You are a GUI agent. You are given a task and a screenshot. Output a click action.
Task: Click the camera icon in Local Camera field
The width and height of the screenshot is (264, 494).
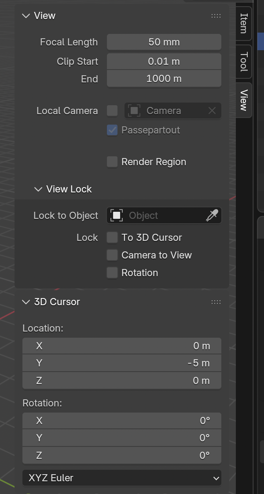(134, 111)
